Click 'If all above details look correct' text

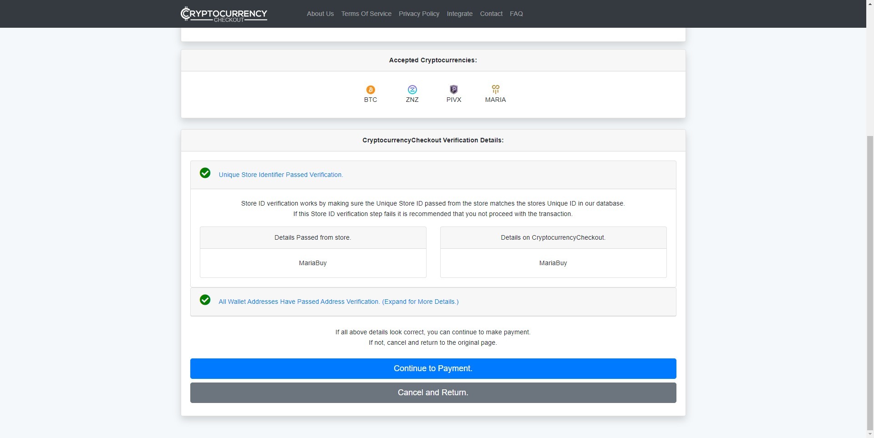pyautogui.click(x=433, y=332)
